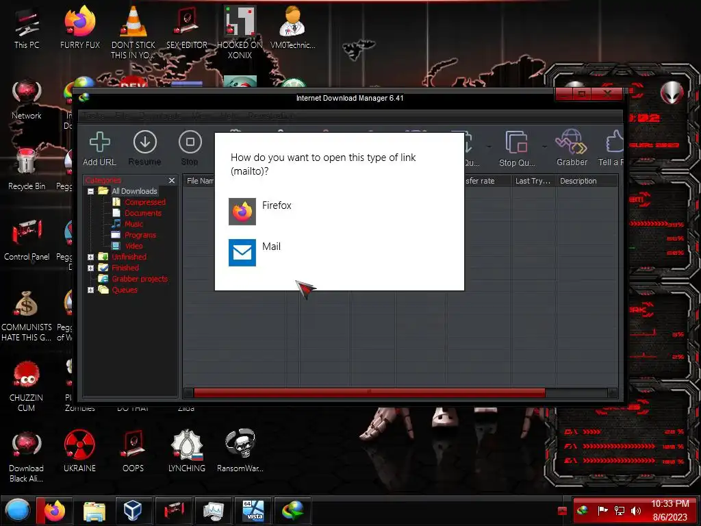
Task: Collapse the All Downloads tree node
Action: click(x=90, y=191)
